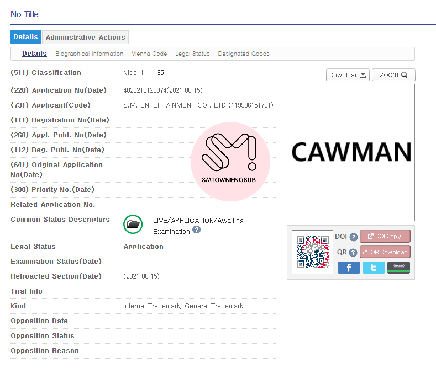Viewport: 436px width, 368px height.
Task: Open help icon beside Awaiting Examination
Action: [196, 230]
